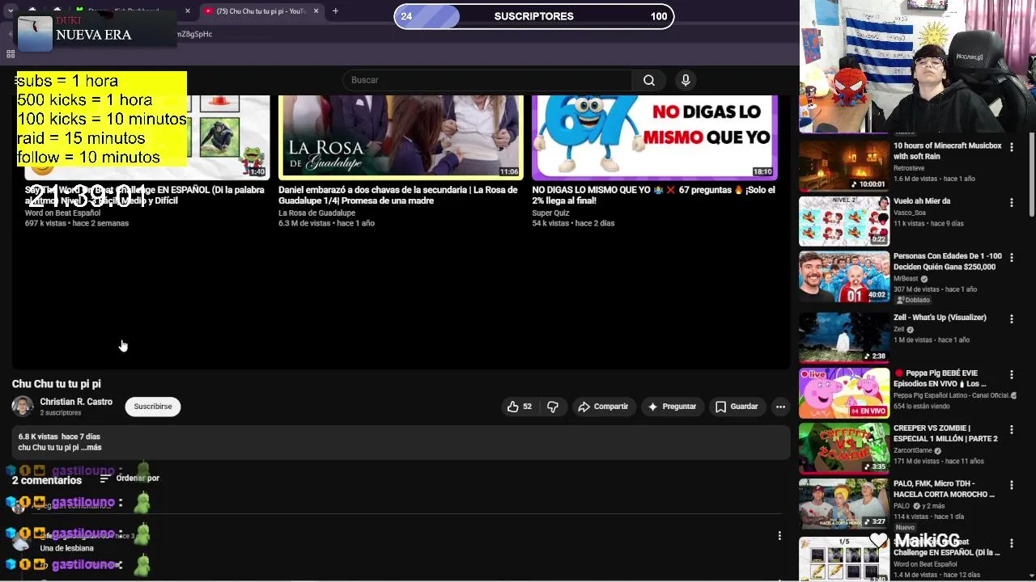The height and width of the screenshot is (582, 1036).
Task: Open the Vuelo ah Mier da thumbnail
Action: (x=844, y=221)
